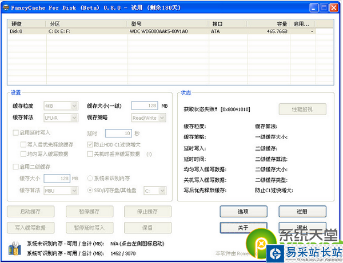Screen dimensions: 343x263
Task: Click the 注册 register button
Action: pos(302,212)
